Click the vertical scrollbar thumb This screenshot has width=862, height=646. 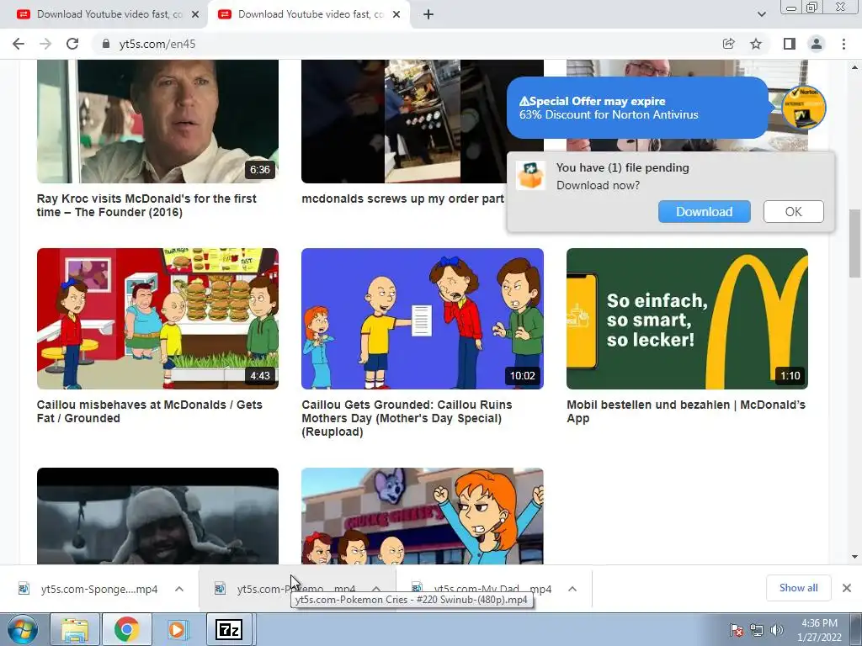(x=855, y=243)
